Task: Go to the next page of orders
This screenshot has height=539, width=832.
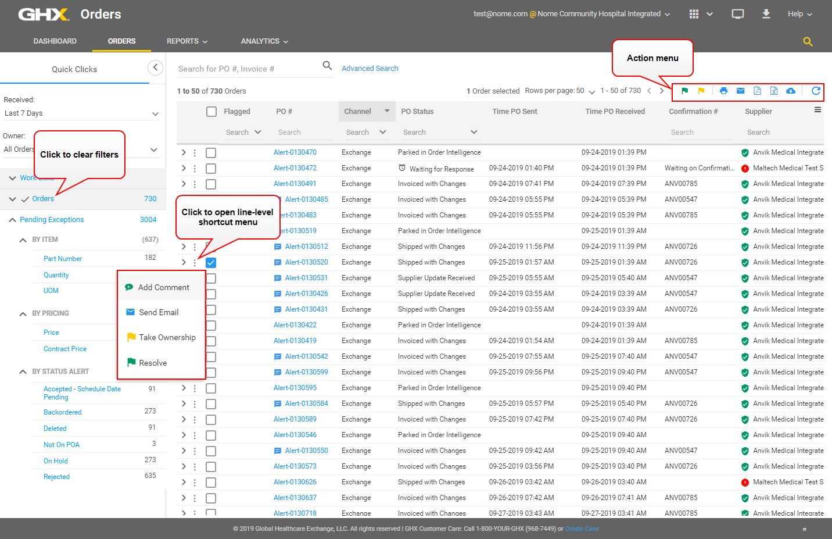Action: coord(661,91)
